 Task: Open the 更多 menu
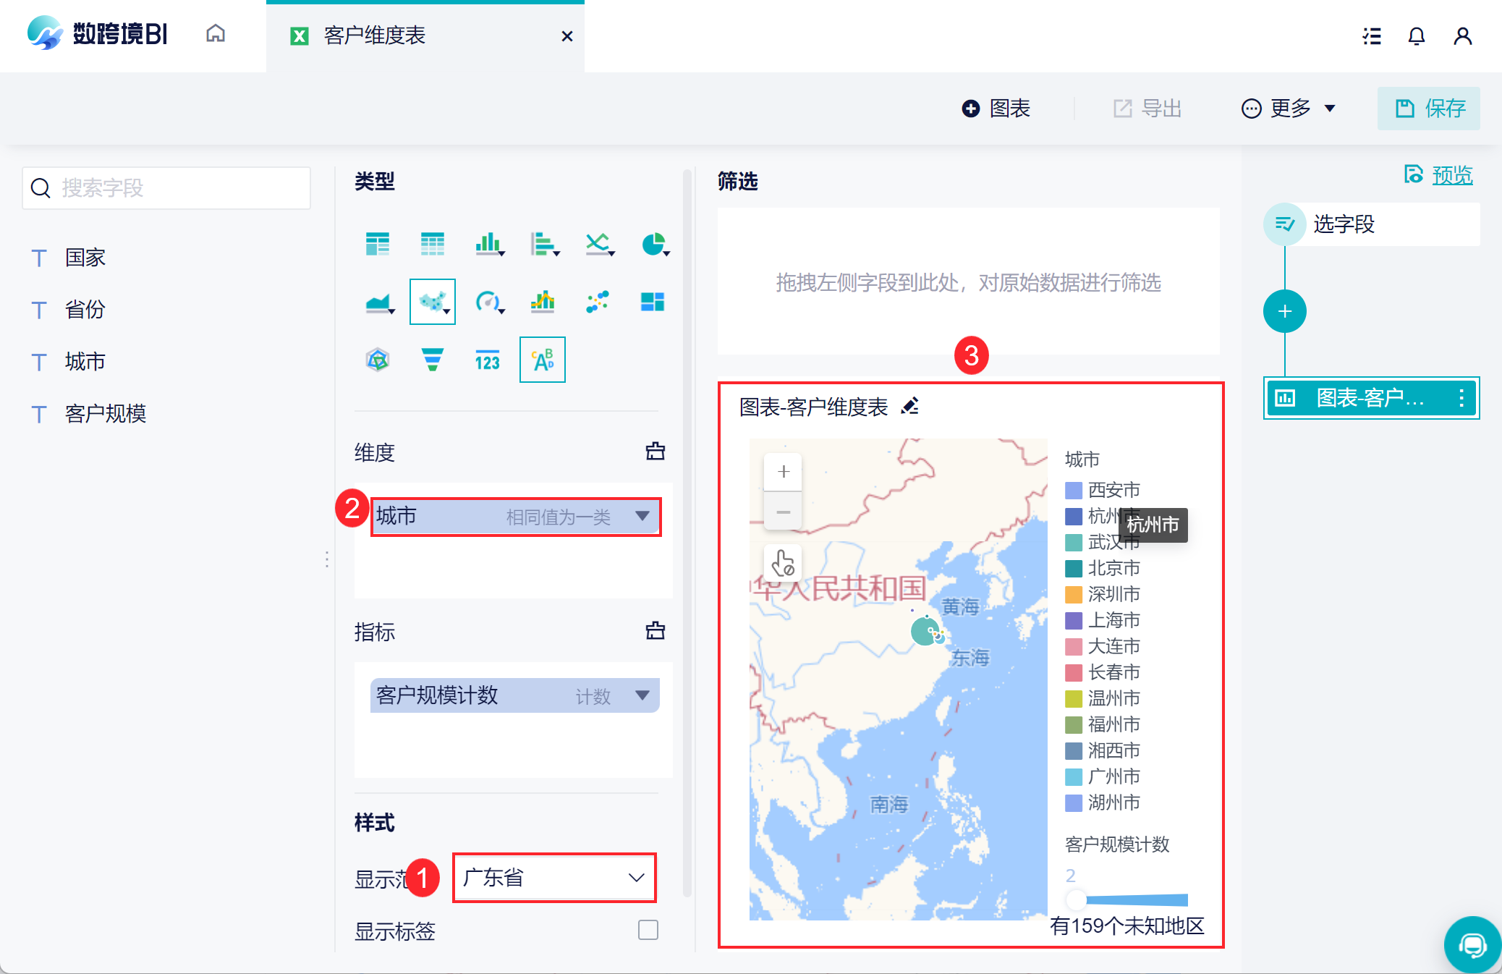1289,109
